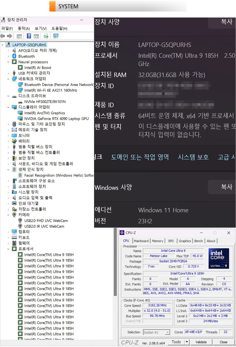Select the USB2.0 FHD UVC WebCam device icon
Image resolution: width=236 pixels, height=347 pixels.
click(x=20, y=221)
